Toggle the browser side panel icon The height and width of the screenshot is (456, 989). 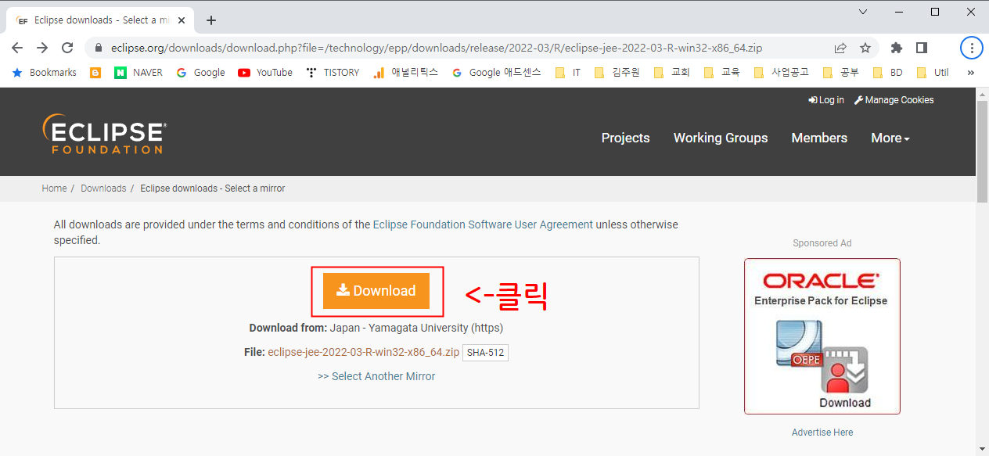(922, 48)
